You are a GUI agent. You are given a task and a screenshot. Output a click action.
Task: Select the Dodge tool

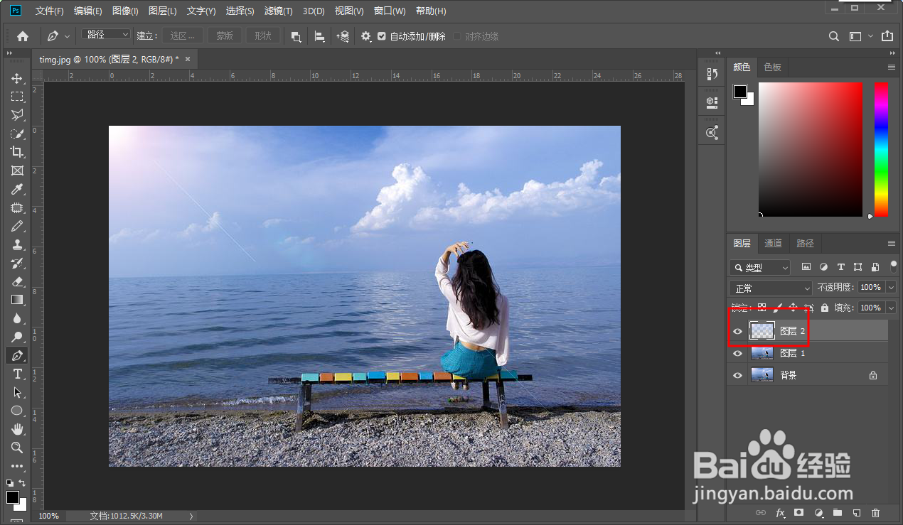click(17, 337)
